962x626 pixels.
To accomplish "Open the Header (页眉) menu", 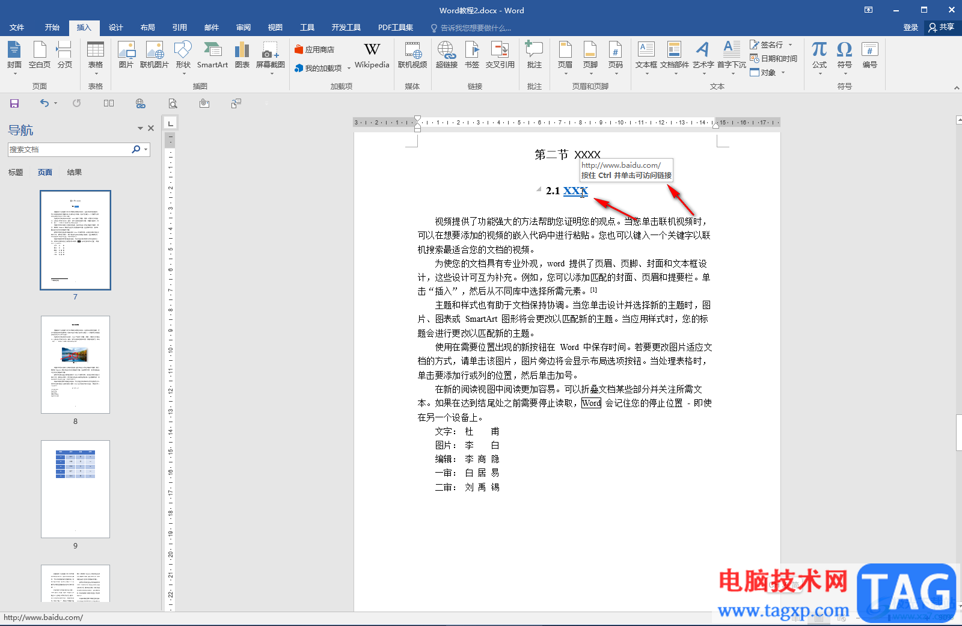I will (x=565, y=57).
